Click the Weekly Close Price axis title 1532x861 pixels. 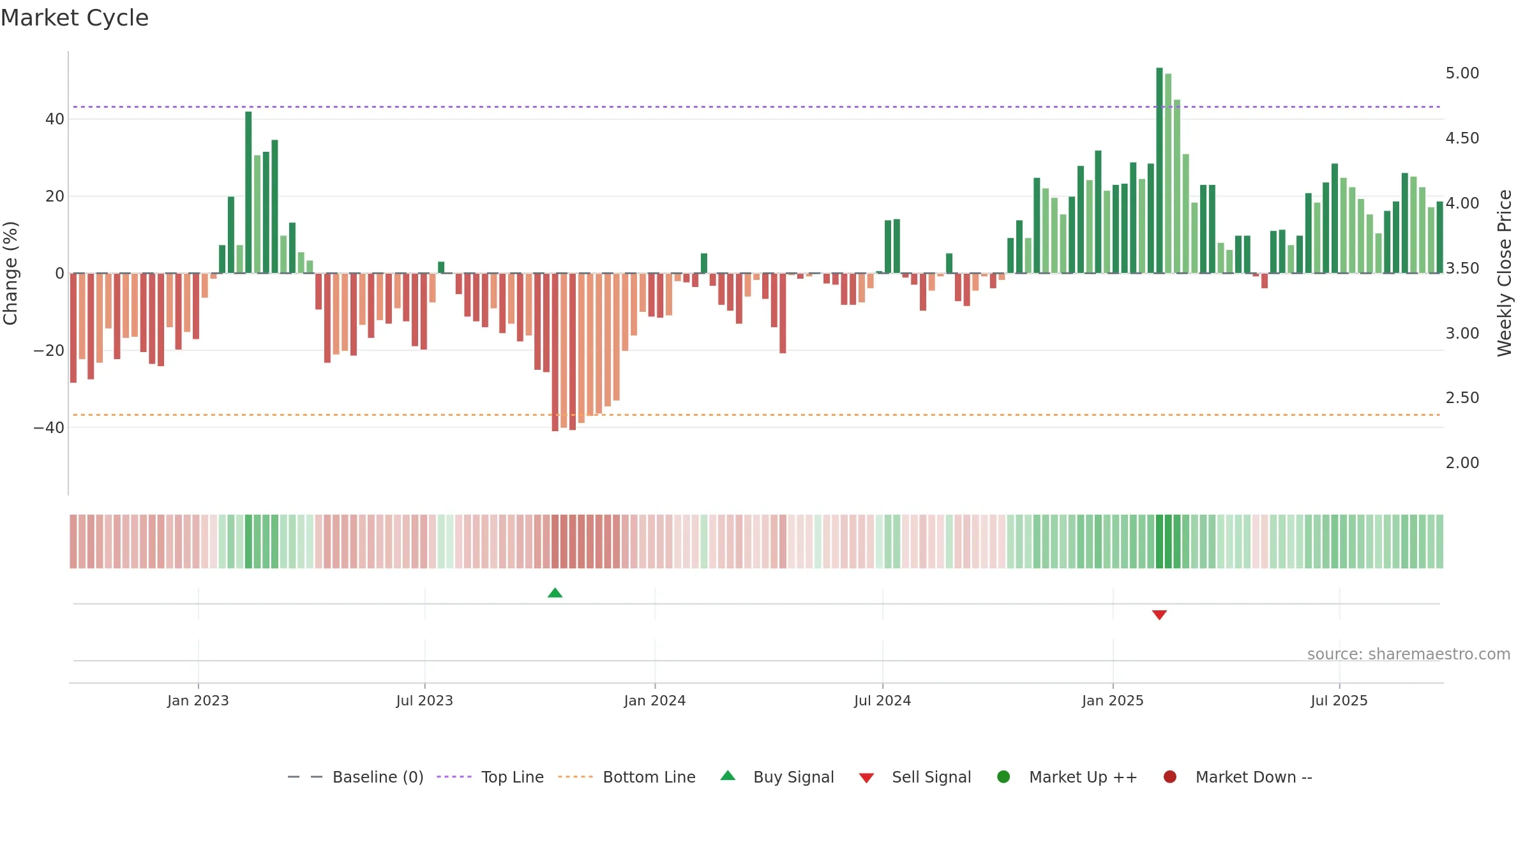1505,273
